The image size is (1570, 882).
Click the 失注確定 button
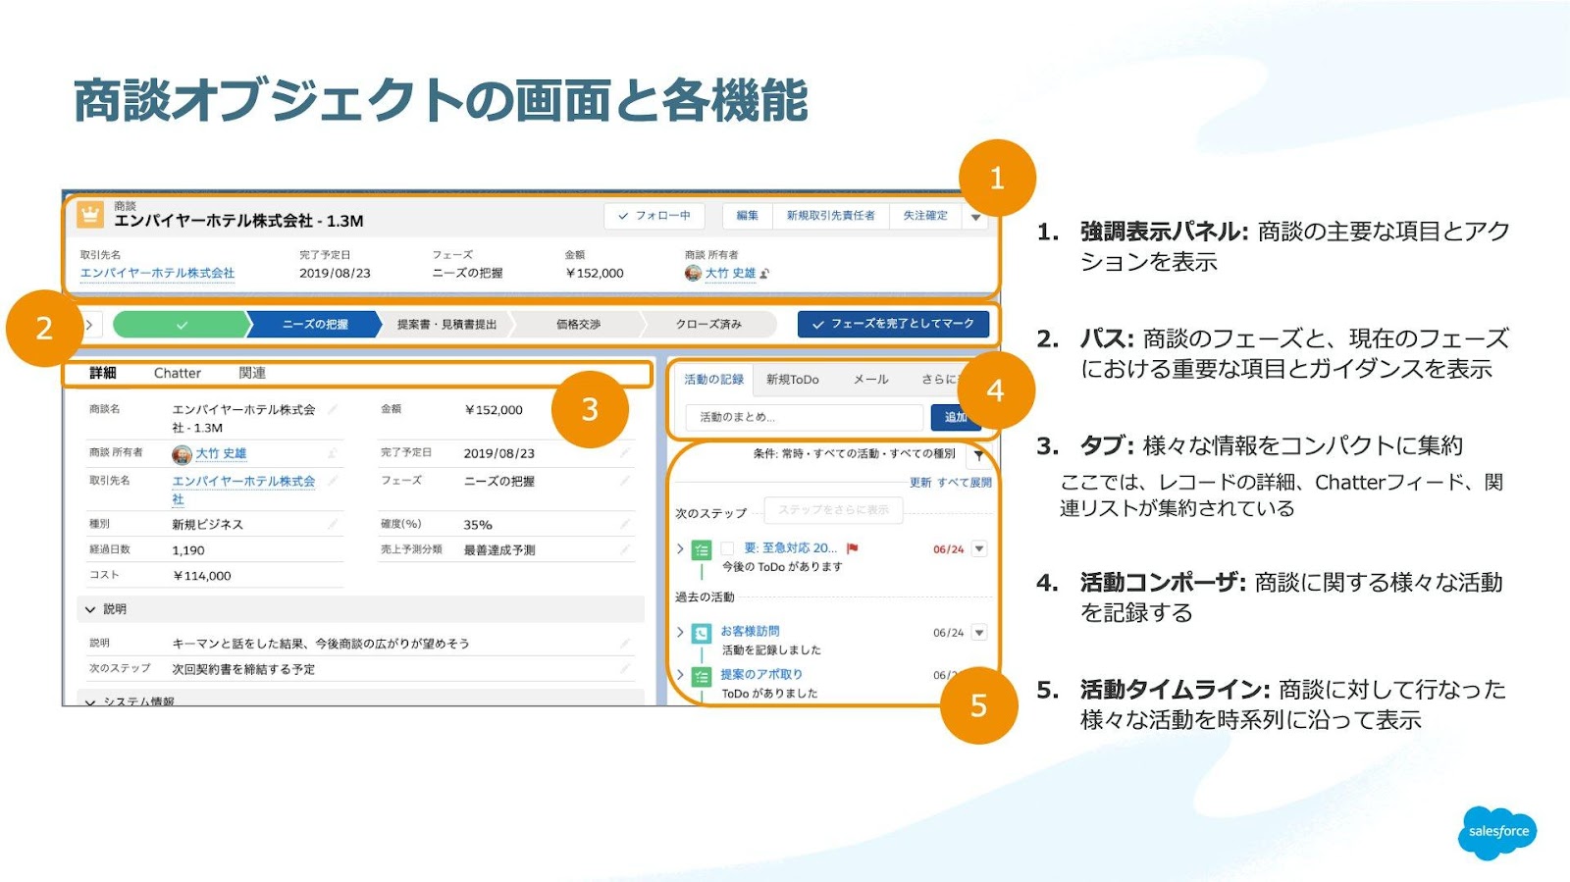925,216
